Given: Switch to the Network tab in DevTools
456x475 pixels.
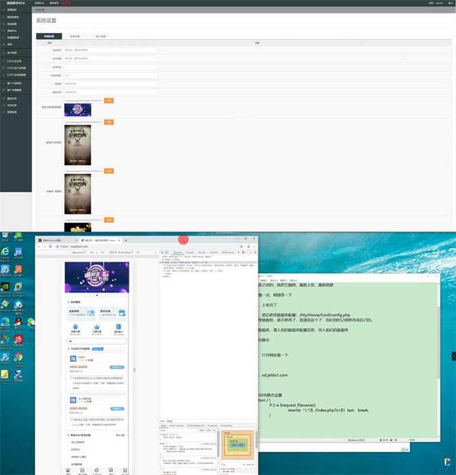Looking at the screenshot, I should pos(214,252).
